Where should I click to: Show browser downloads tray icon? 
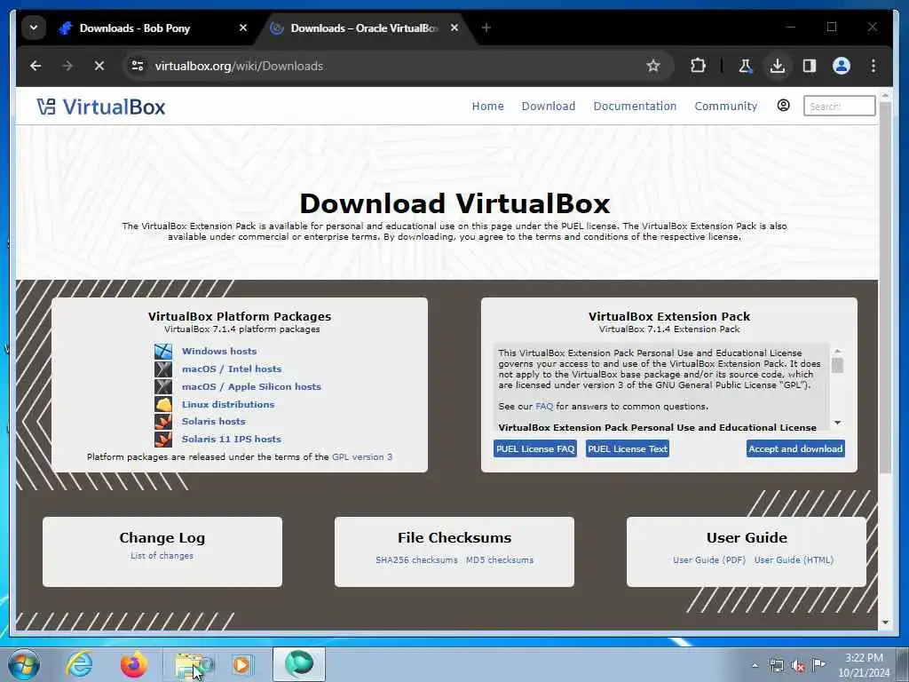tap(778, 66)
